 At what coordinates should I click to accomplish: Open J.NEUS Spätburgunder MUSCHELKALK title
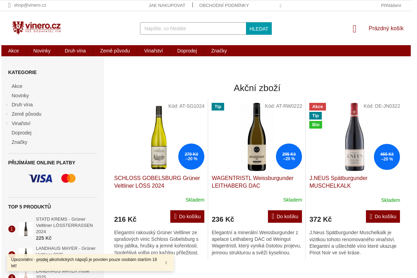point(338,182)
